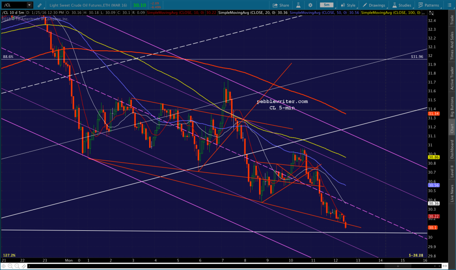
Task: Click the SimpleMovingAvg (CLOSE, 10, 0) label
Action: pyautogui.click(x=175, y=13)
